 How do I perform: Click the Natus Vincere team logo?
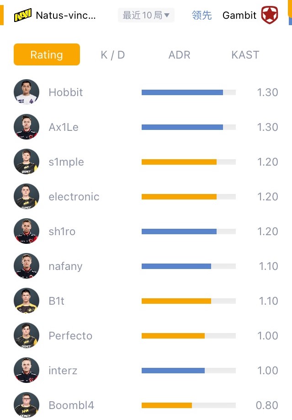pyautogui.click(x=23, y=15)
